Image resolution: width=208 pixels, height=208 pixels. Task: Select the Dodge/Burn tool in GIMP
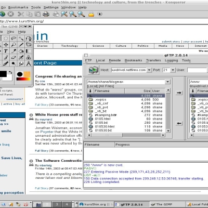[x=14, y=63]
